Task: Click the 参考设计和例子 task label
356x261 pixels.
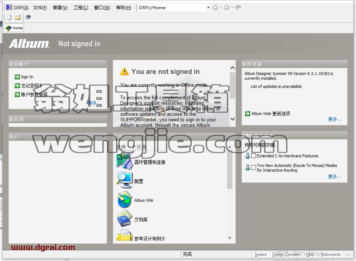Action: point(150,238)
